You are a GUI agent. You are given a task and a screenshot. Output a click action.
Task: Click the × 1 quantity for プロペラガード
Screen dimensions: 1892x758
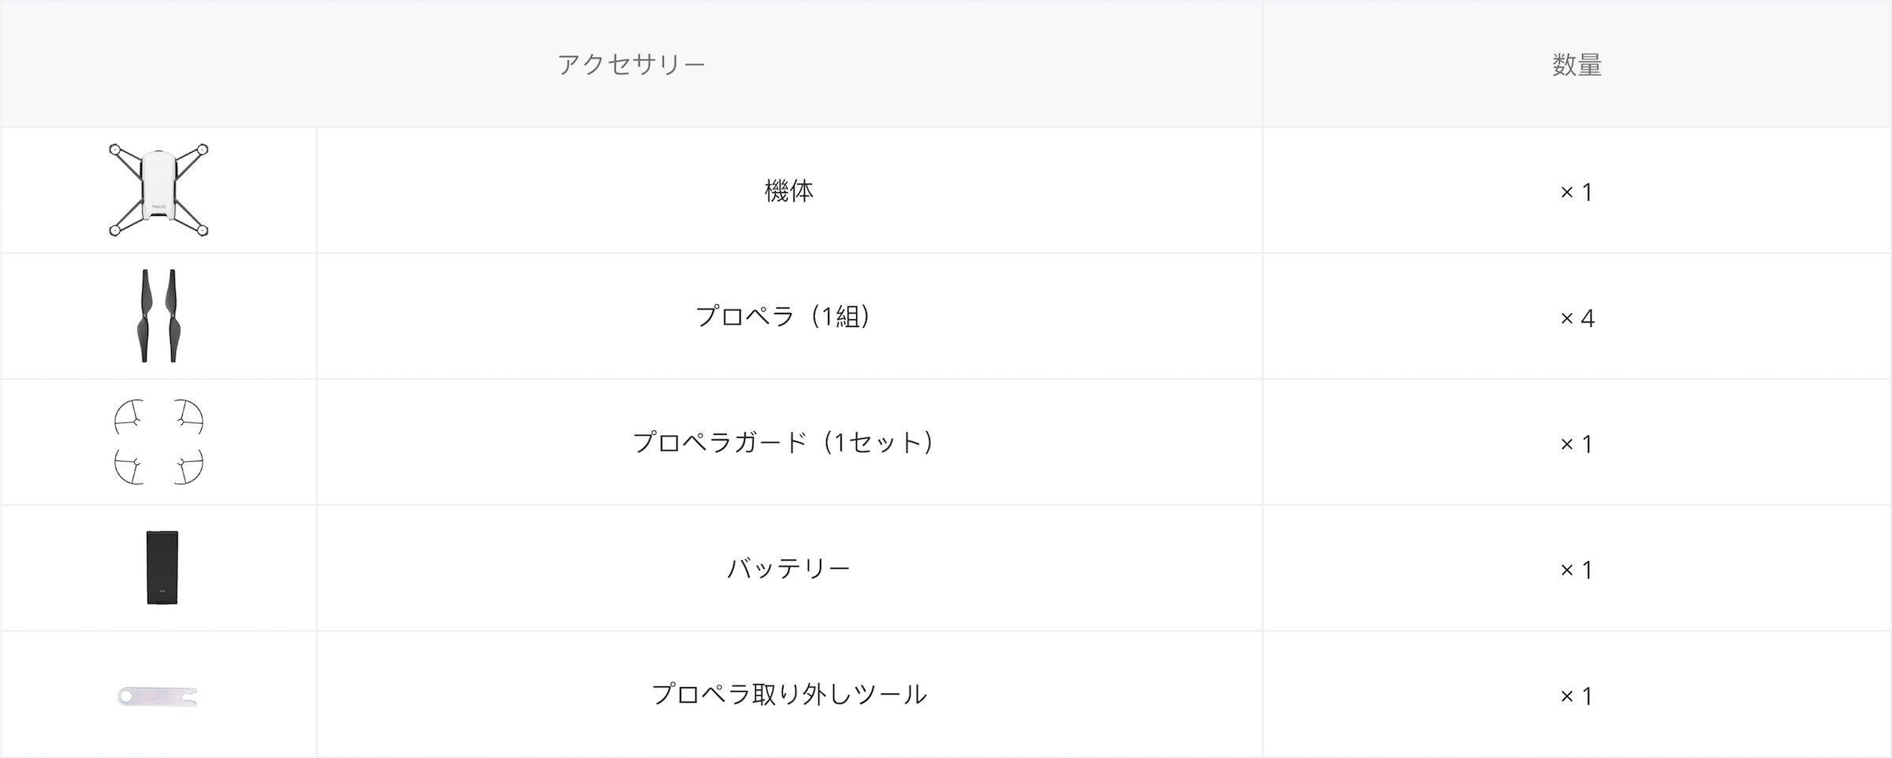pos(1577,444)
